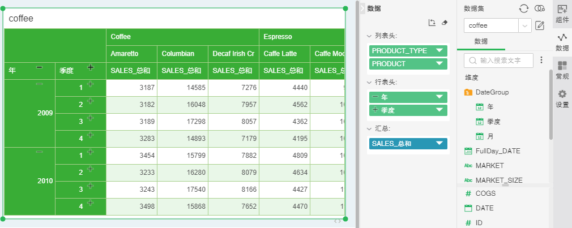
Task: Click the swap rows and columns icon
Action: (x=432, y=23)
